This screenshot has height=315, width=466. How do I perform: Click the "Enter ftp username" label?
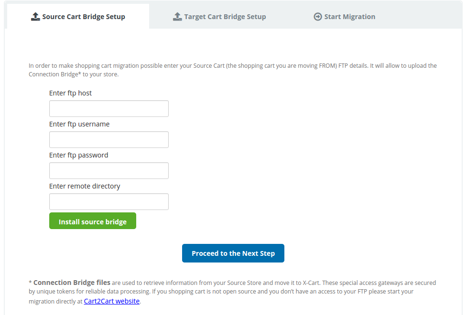coord(79,124)
